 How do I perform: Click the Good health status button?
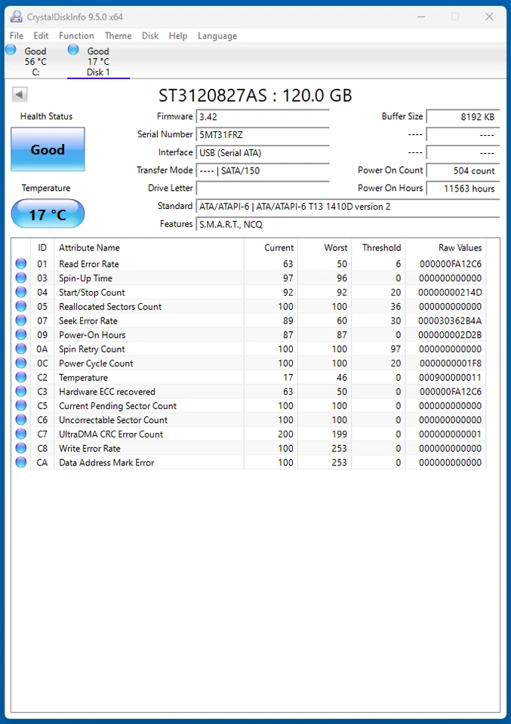pos(48,149)
